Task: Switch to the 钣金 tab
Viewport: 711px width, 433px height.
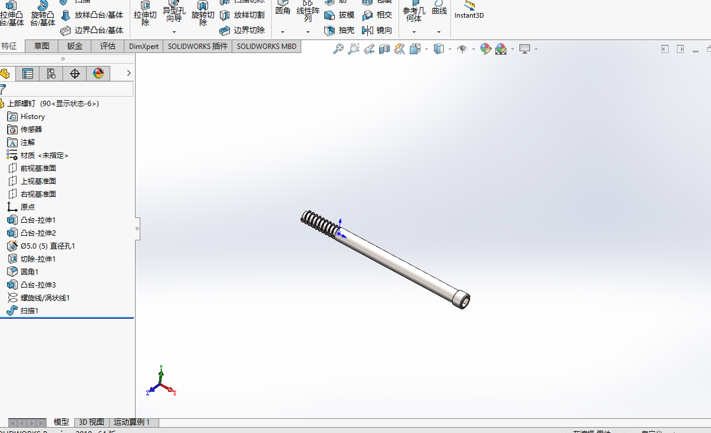Action: coord(75,46)
